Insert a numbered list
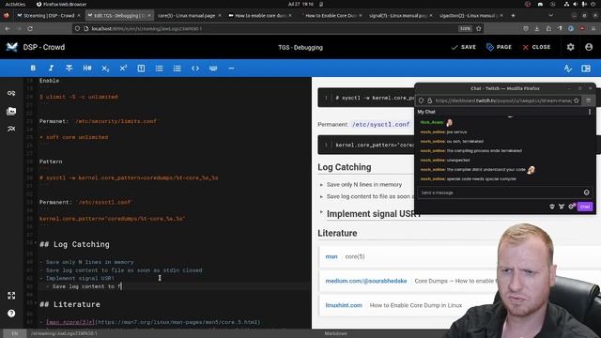 coord(177,69)
